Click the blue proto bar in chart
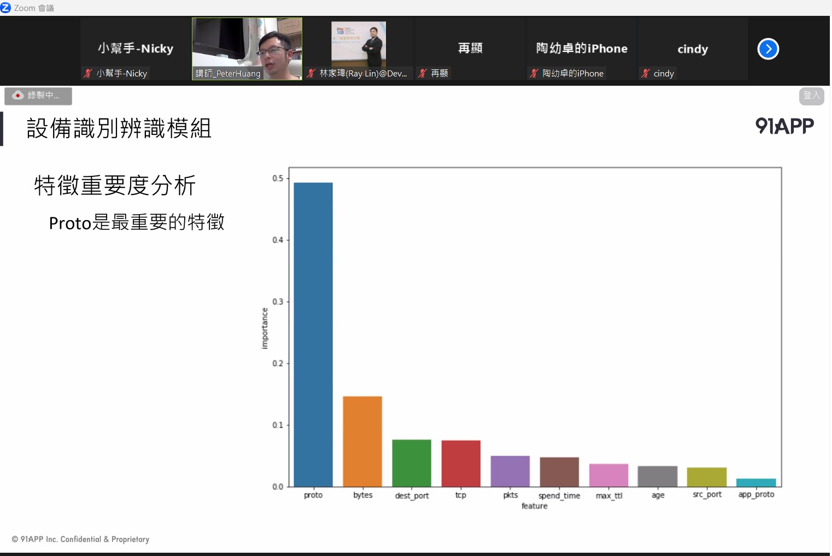This screenshot has width=832, height=556. 313,334
